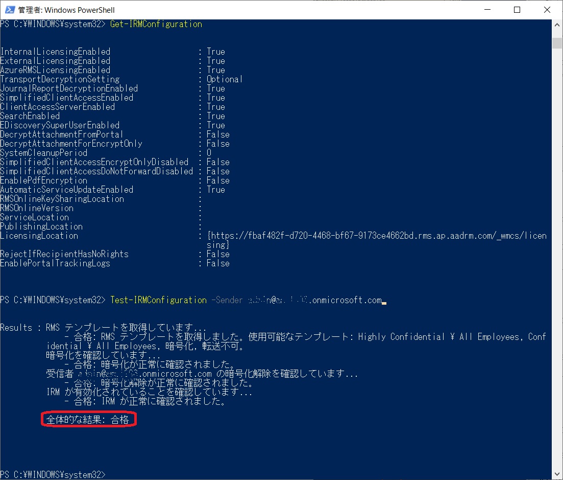Click EnablePortalTrackingLogs property name
The image size is (563, 480).
coord(55,263)
